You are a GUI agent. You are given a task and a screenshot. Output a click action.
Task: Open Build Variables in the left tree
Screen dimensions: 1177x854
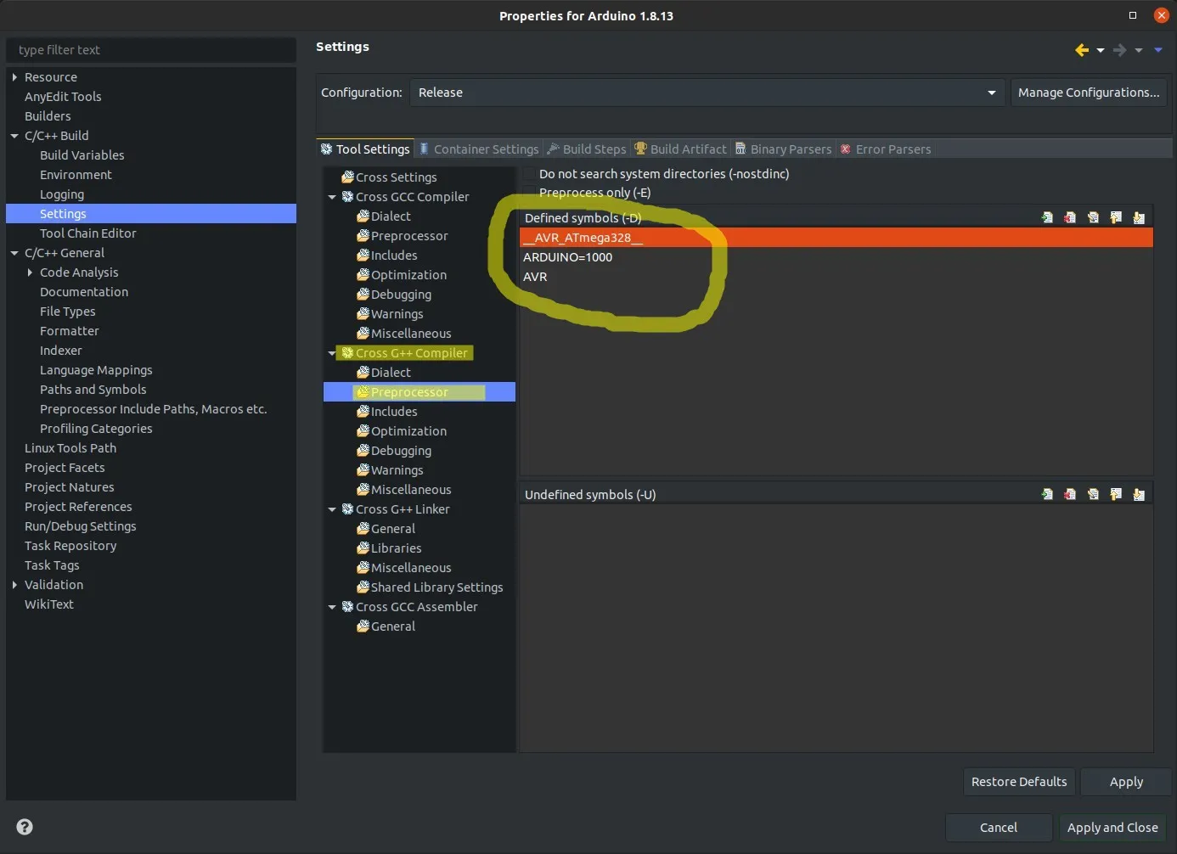click(x=82, y=155)
